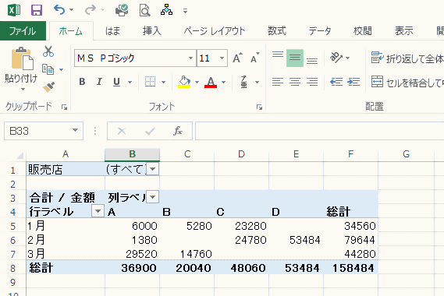This screenshot has height=296, width=444.
Task: Click the text orientation icon
Action: pos(336,58)
